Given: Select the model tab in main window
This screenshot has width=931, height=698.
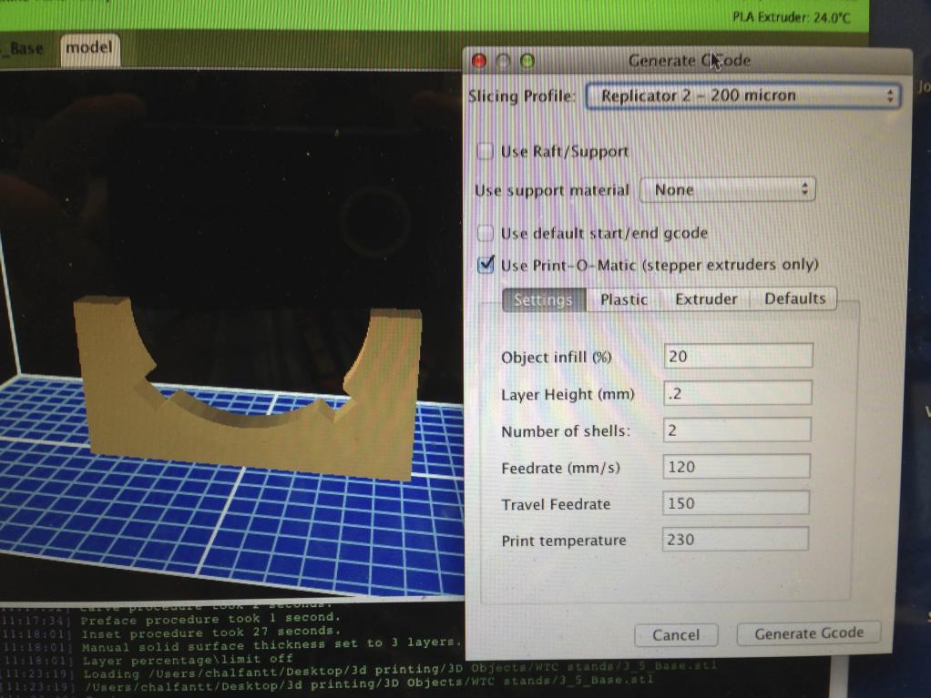Looking at the screenshot, I should [89, 48].
